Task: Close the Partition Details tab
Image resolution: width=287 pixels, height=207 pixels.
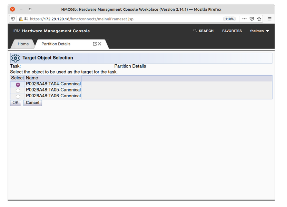Action: 100,44
